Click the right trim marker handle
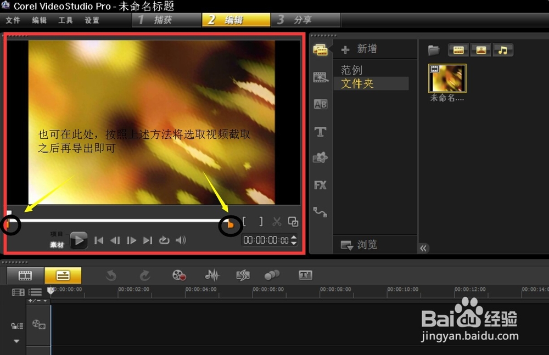549x355 pixels. coord(231,224)
